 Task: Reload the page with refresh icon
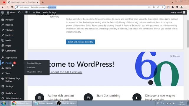pyautogui.click(x=12, y=7)
